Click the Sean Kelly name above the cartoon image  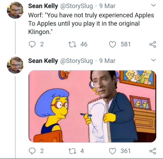click(x=43, y=61)
